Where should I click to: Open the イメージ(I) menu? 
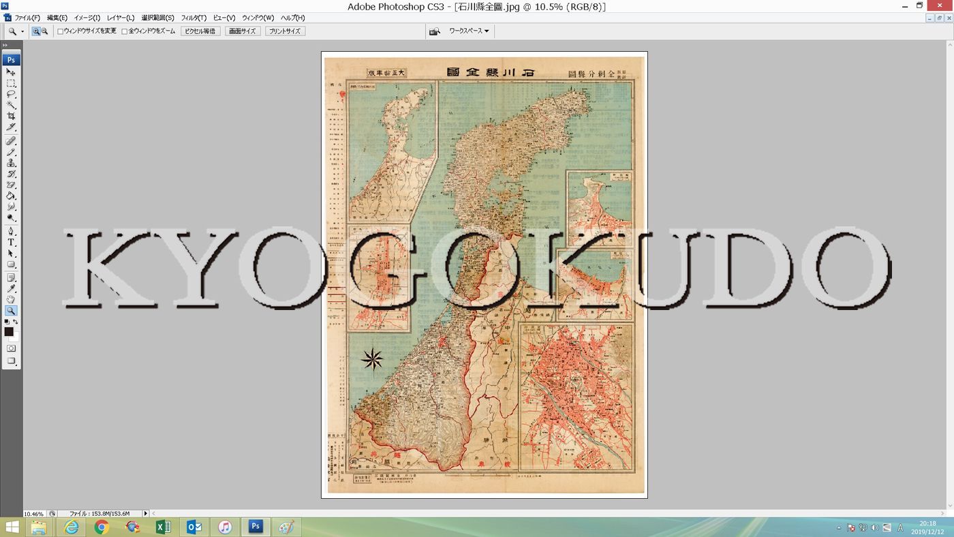87,18
